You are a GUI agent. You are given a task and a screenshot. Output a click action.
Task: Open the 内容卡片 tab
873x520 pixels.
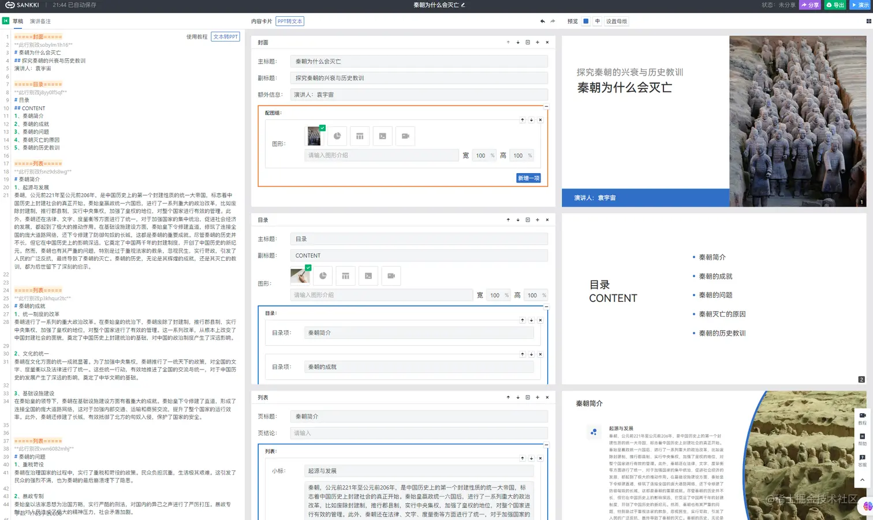[262, 21]
